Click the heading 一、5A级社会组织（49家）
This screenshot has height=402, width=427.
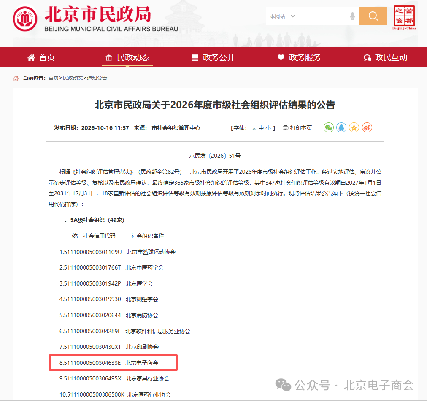[x=92, y=220]
